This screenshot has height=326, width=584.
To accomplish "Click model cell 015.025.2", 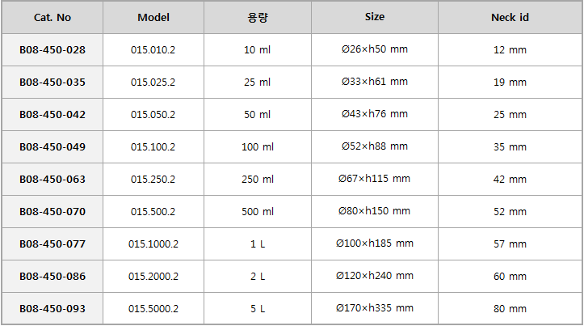I will 153,82.
